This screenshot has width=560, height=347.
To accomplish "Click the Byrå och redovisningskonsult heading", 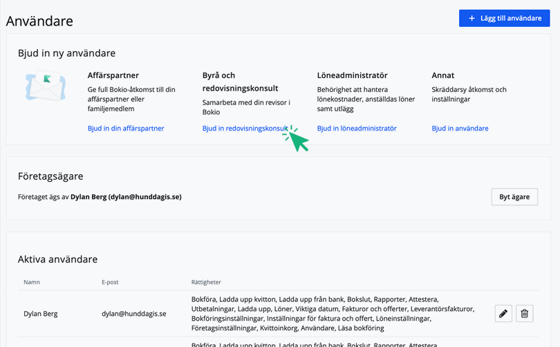I will pyautogui.click(x=240, y=82).
